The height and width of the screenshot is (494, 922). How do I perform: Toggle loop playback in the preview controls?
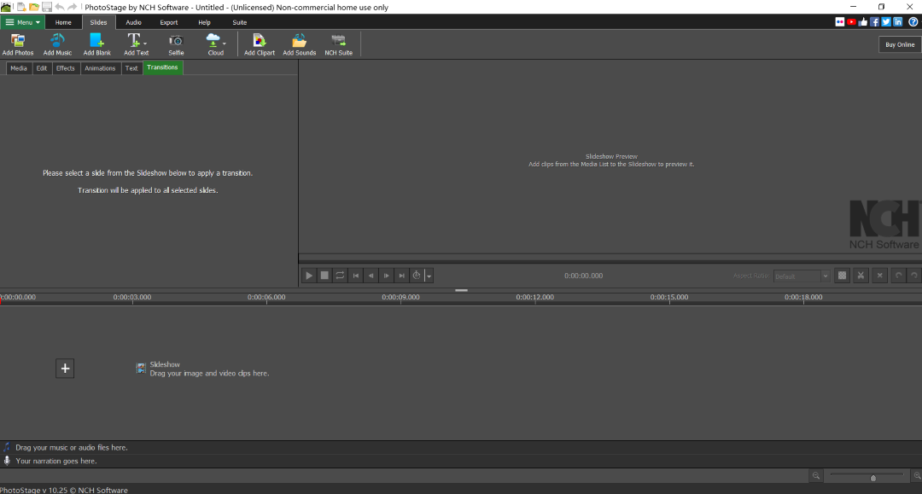click(340, 276)
